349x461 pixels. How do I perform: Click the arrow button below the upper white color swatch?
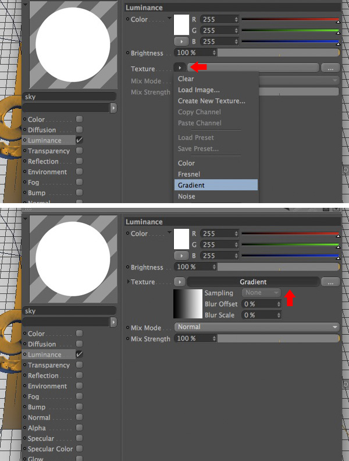(181, 41)
